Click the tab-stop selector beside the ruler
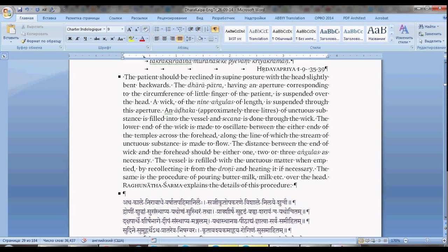Screen dimensions: 448x252 click(4, 56)
